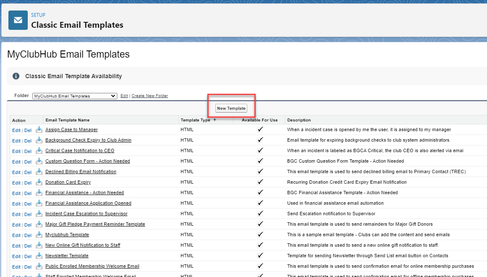Click the envelope Setup icon in the header
The width and height of the screenshot is (487, 277).
coord(17,20)
